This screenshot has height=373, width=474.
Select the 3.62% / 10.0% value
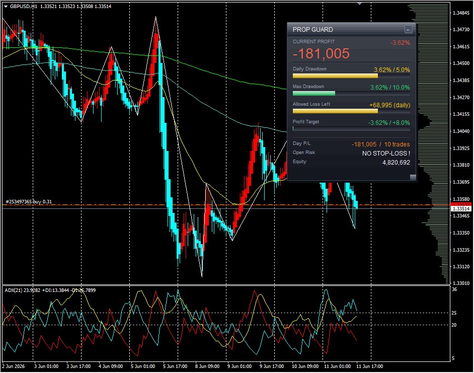[x=390, y=88]
